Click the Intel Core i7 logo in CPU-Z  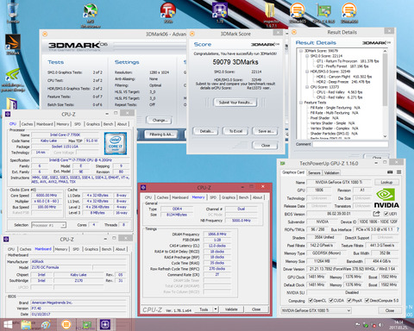116,143
